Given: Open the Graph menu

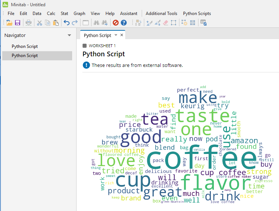Looking at the screenshot, I should 79,14.
